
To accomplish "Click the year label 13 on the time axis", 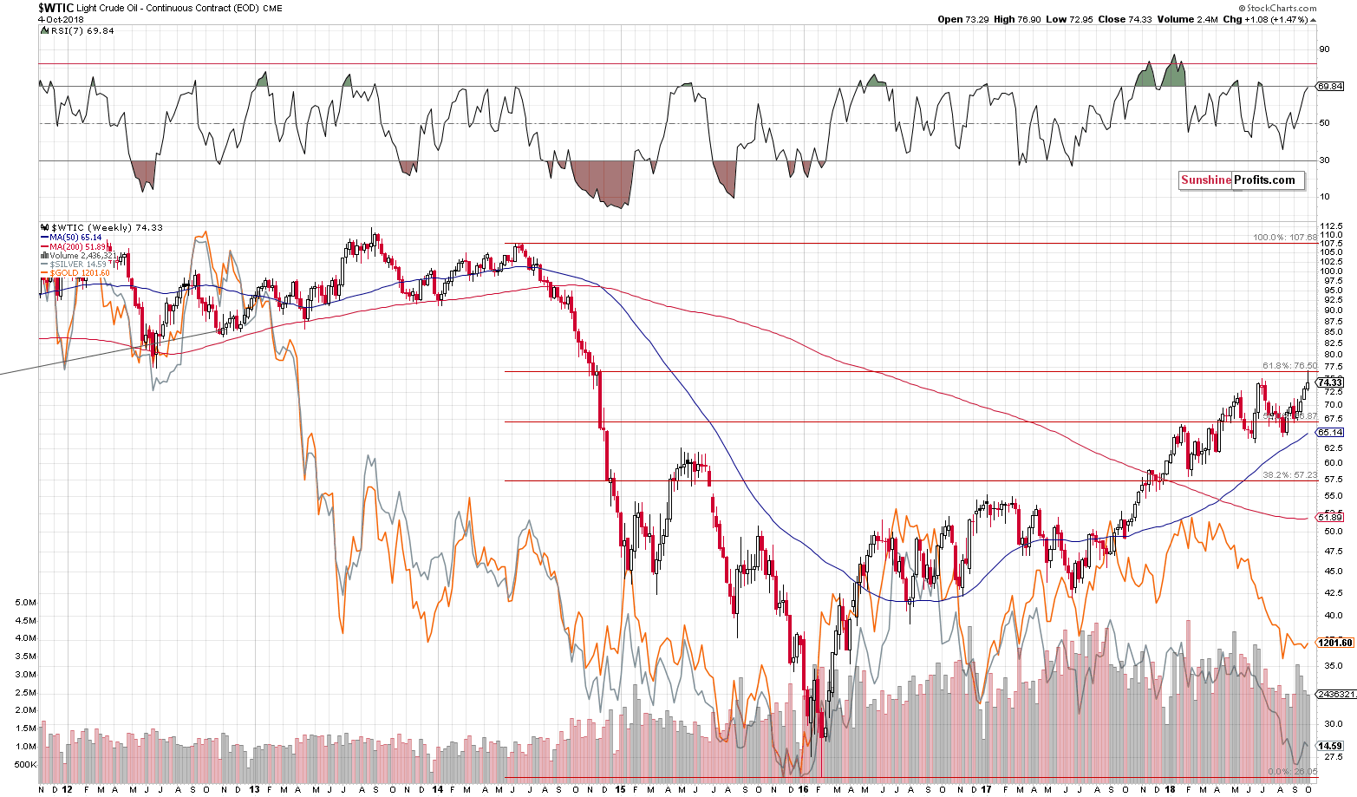I will pos(254,790).
